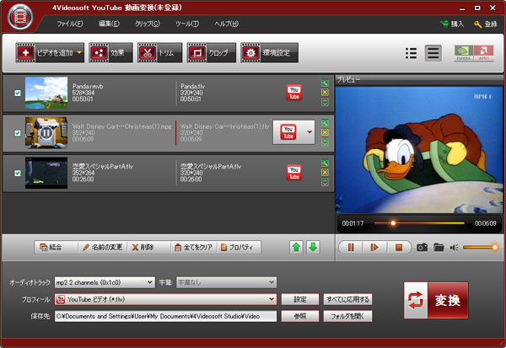Adjust the preview volume slider

click(480, 248)
